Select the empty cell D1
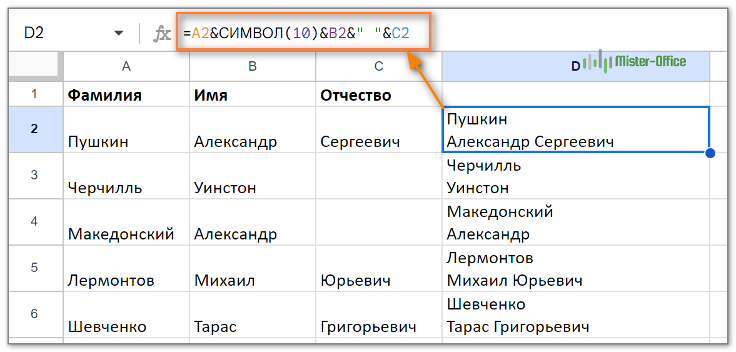Screen dimensions: 736x352 [x=575, y=94]
